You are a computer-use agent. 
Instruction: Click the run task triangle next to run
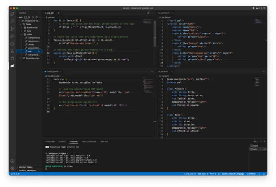pos(39,51)
